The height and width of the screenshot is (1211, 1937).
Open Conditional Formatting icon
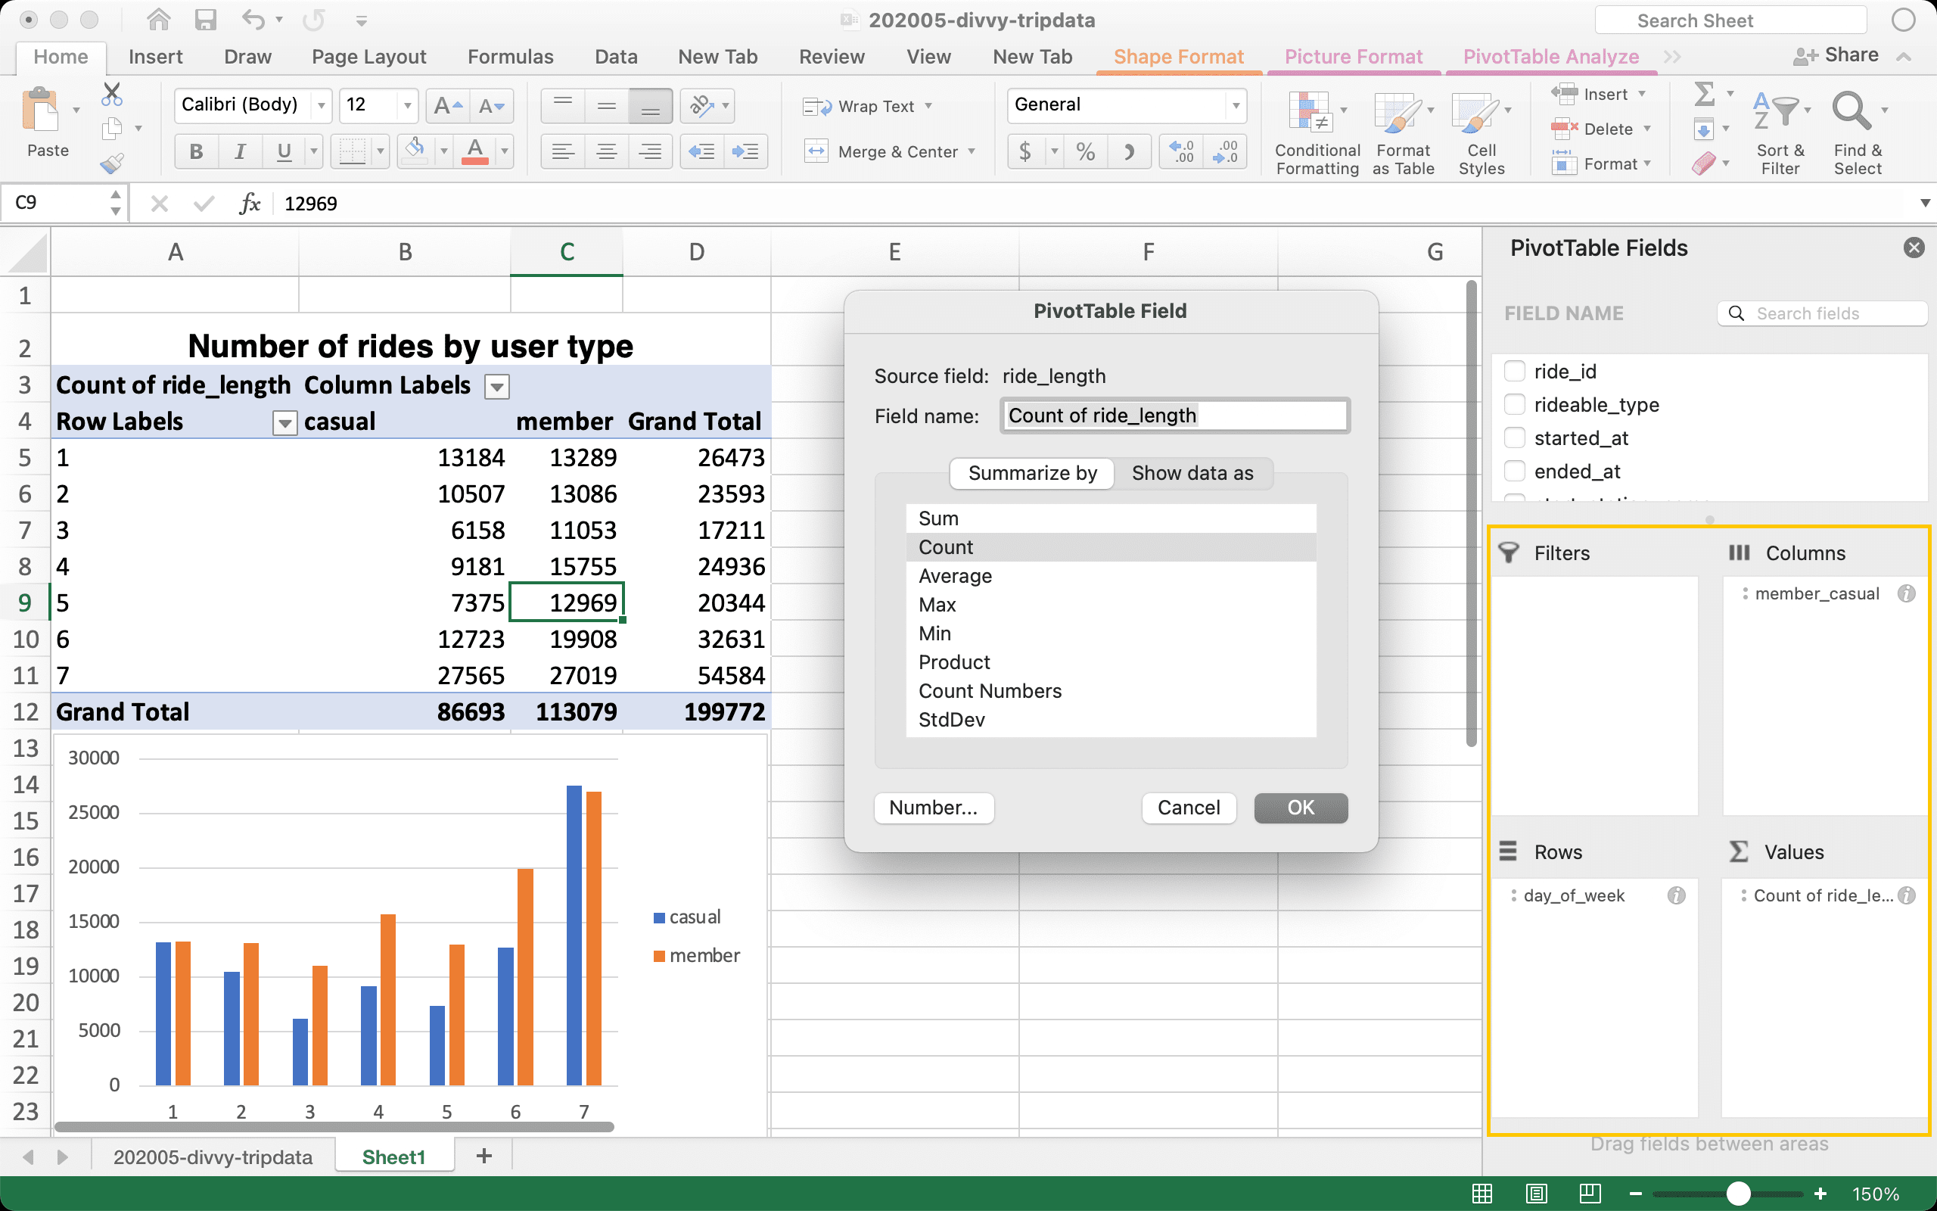[1311, 113]
